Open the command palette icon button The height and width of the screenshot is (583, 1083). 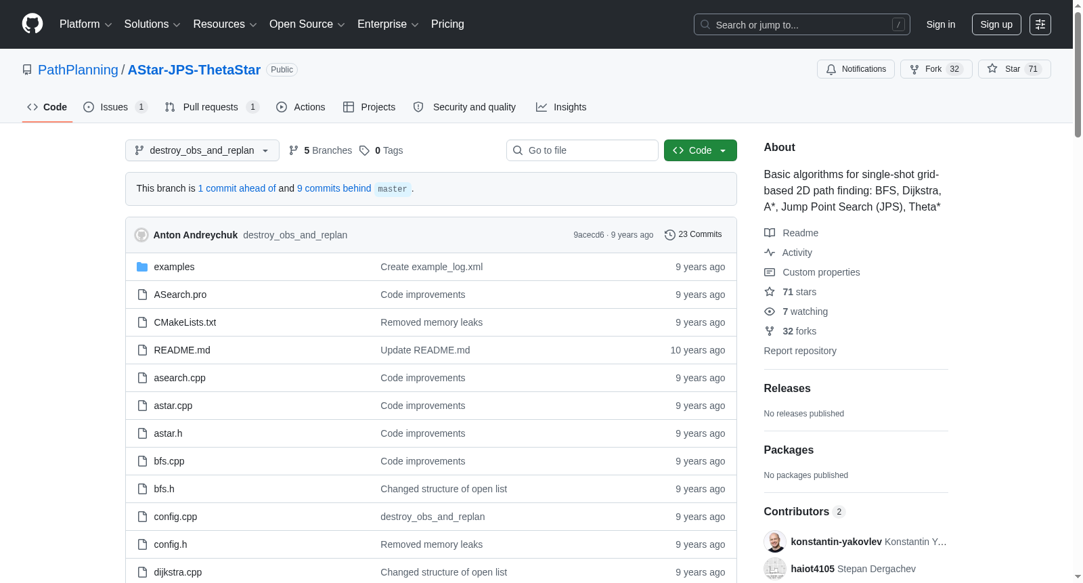click(x=1040, y=24)
